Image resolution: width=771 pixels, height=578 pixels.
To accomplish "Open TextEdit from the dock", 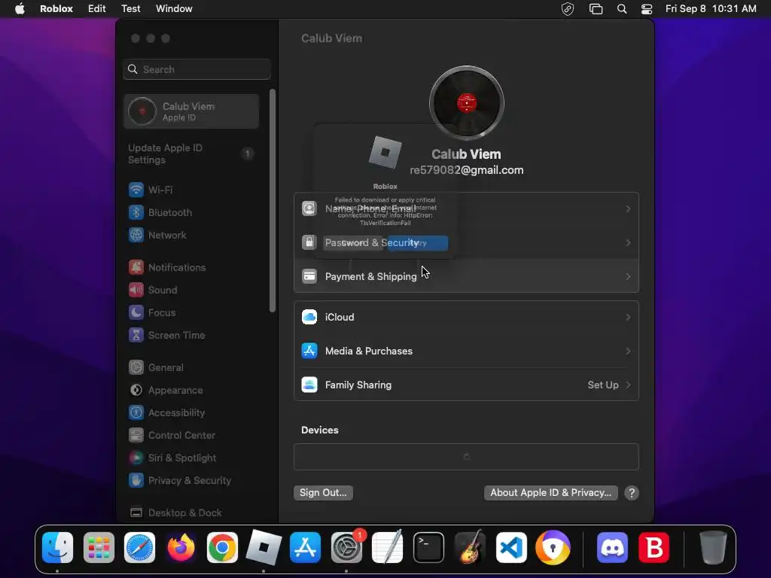I will (388, 548).
